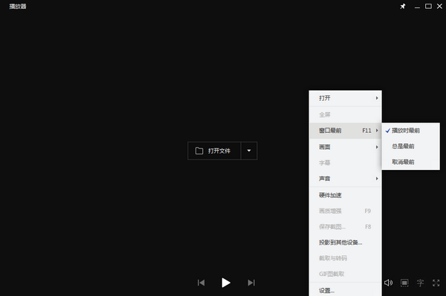Screen dimensions: 446x296
Task: Mute the volume speaker icon
Action: coord(388,283)
